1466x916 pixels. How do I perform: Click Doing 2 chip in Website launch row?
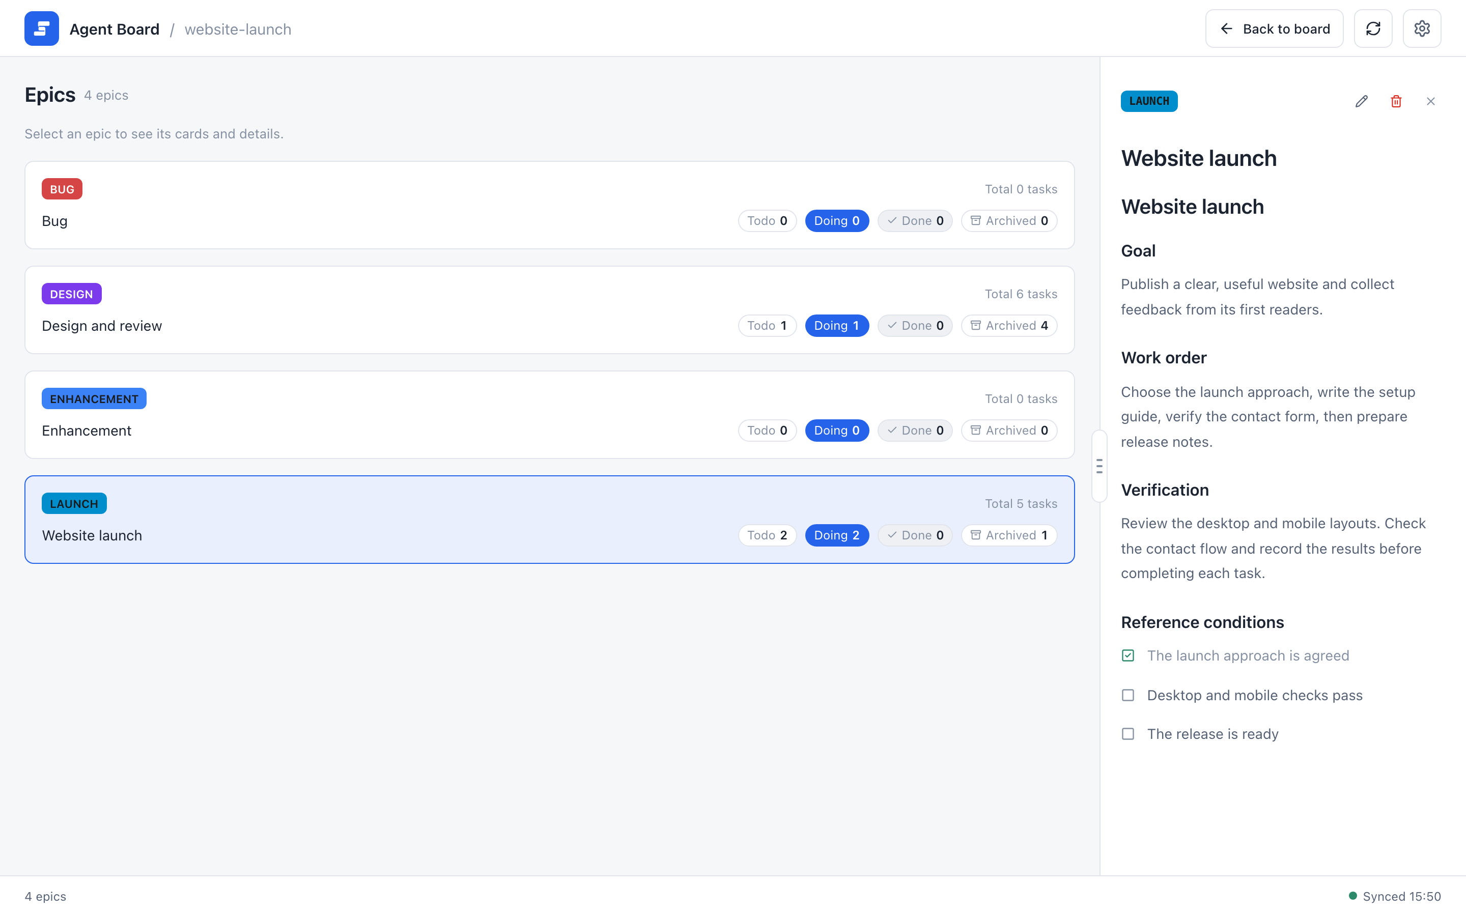(x=837, y=535)
